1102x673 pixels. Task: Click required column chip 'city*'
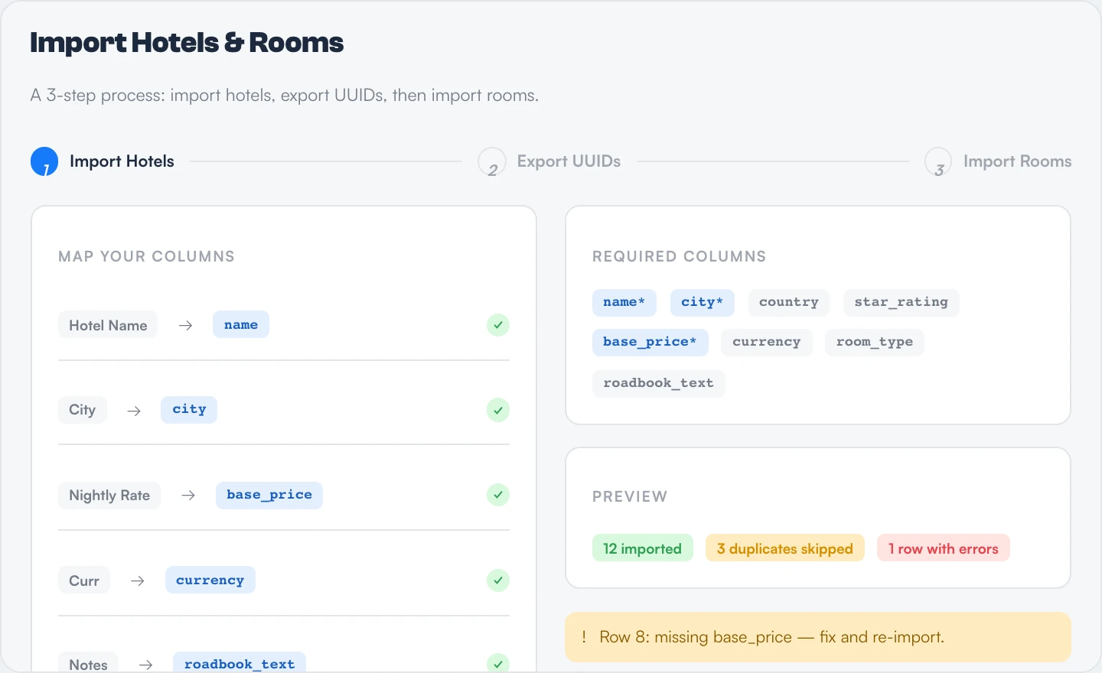(703, 302)
